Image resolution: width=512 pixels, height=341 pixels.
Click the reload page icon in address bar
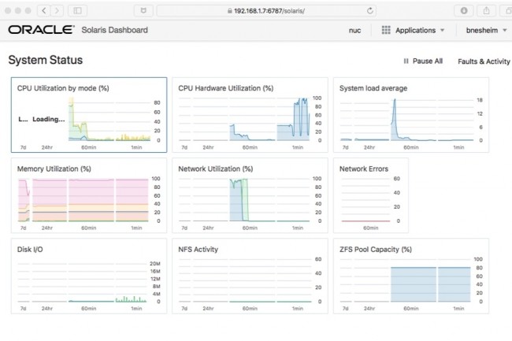click(369, 11)
